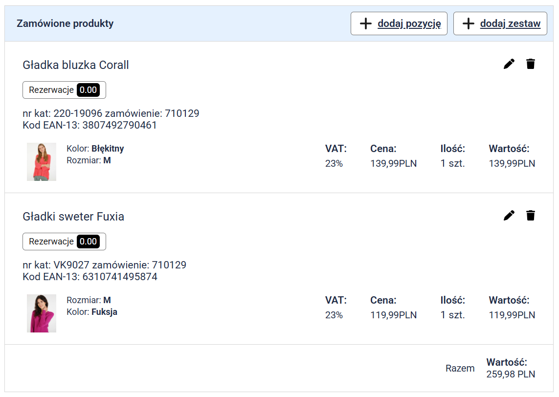The image size is (559, 397).
Task: Click the Zamówione produkty section header
Action: tap(65, 23)
